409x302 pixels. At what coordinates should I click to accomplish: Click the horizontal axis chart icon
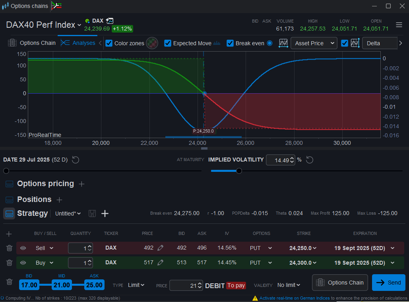coord(283,43)
